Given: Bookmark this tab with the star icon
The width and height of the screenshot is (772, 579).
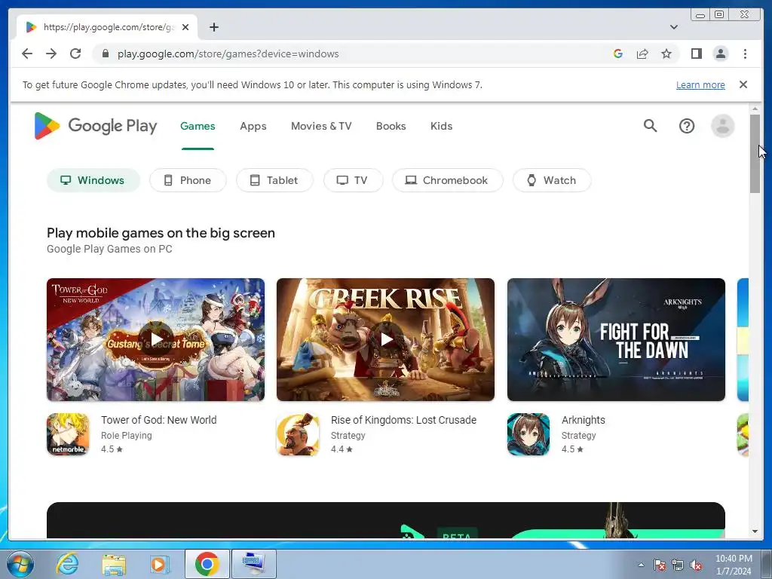Looking at the screenshot, I should (666, 54).
